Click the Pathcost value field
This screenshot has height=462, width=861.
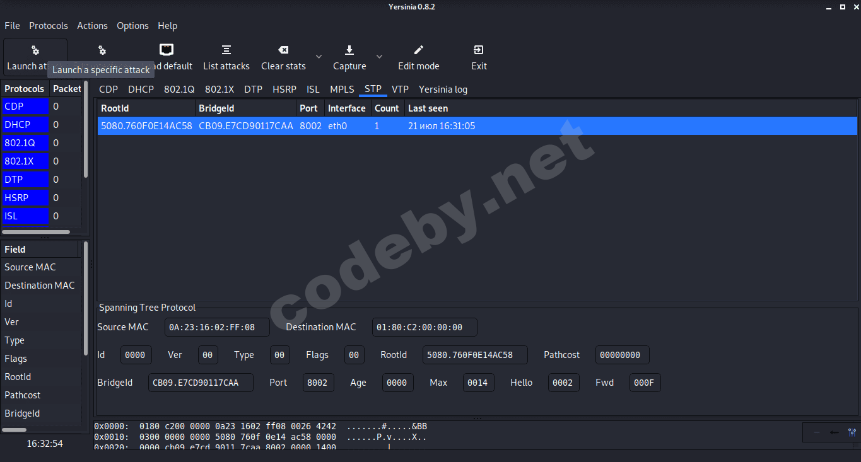pos(622,355)
